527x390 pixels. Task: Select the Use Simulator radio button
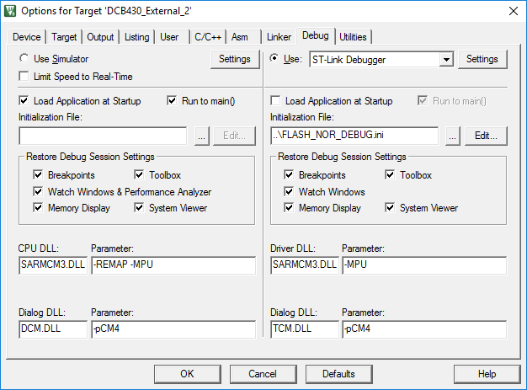[24, 58]
